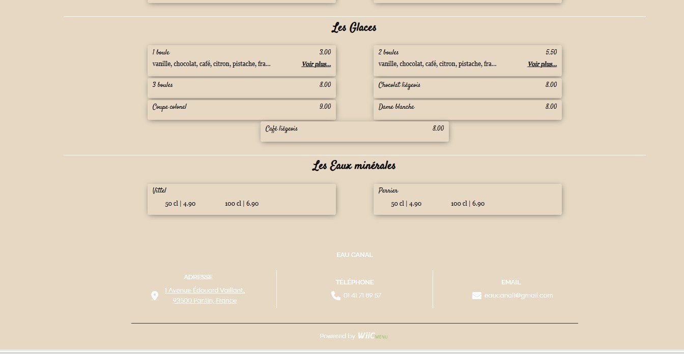The width and height of the screenshot is (684, 354).
Task: Select the Coupe colonel item
Action: [242, 110]
